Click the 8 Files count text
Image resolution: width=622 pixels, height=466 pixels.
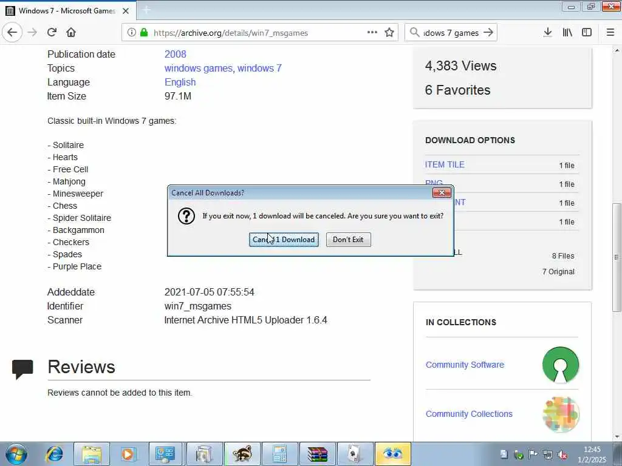click(563, 256)
